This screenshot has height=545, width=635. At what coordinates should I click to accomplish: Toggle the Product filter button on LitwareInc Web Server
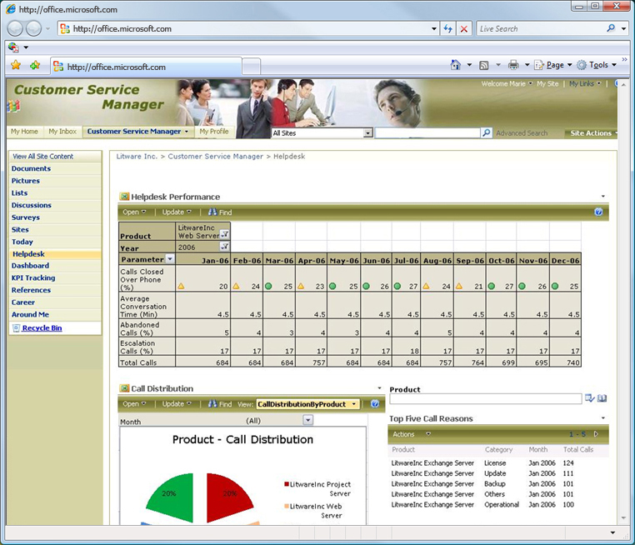224,235
